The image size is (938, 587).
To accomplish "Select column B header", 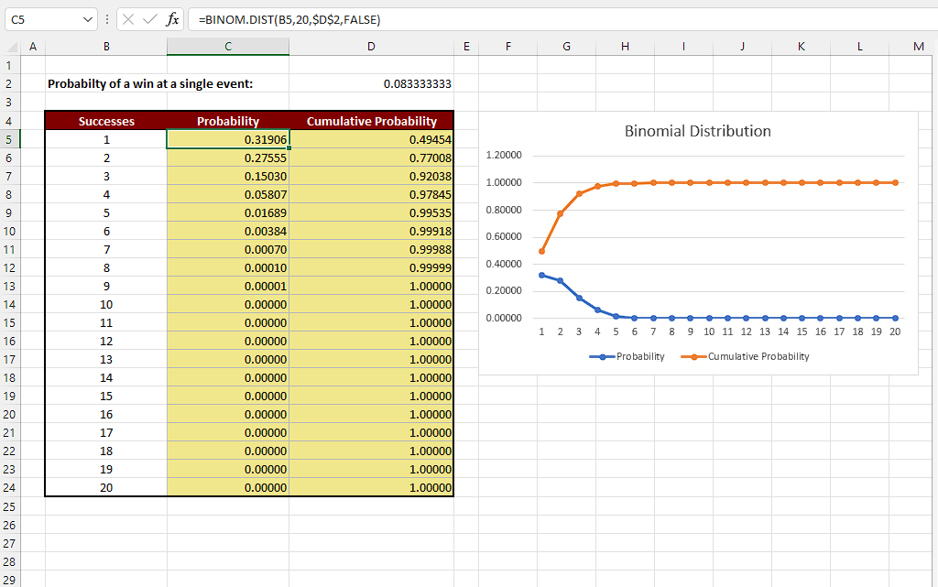I will 106,47.
